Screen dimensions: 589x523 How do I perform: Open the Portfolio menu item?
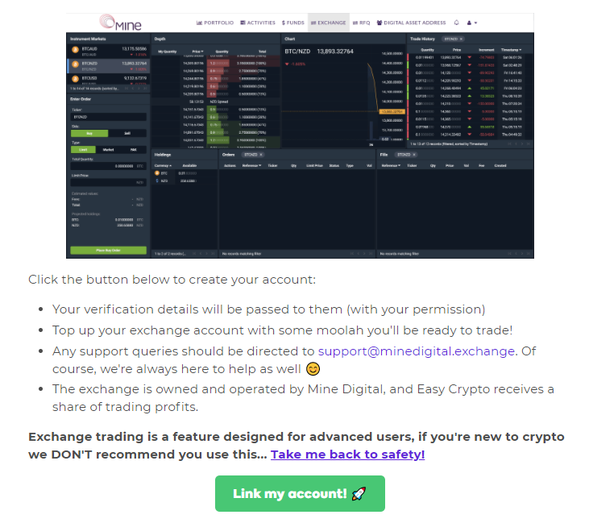(x=215, y=23)
